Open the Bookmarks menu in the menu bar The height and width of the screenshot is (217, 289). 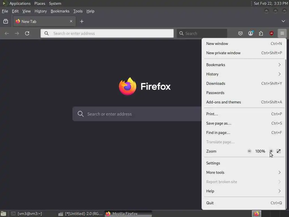(x=60, y=11)
